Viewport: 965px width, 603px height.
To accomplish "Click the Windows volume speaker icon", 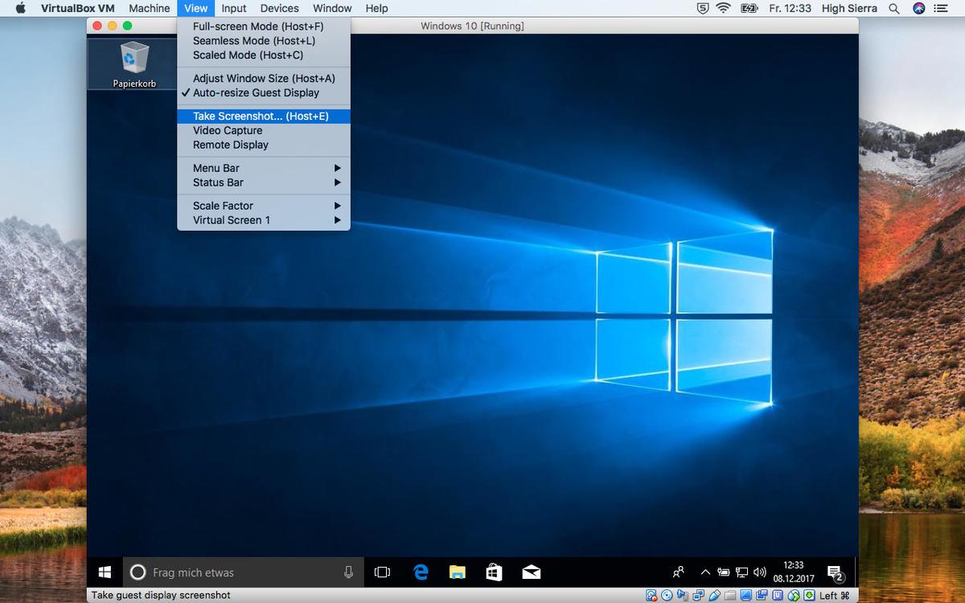I will 760,572.
